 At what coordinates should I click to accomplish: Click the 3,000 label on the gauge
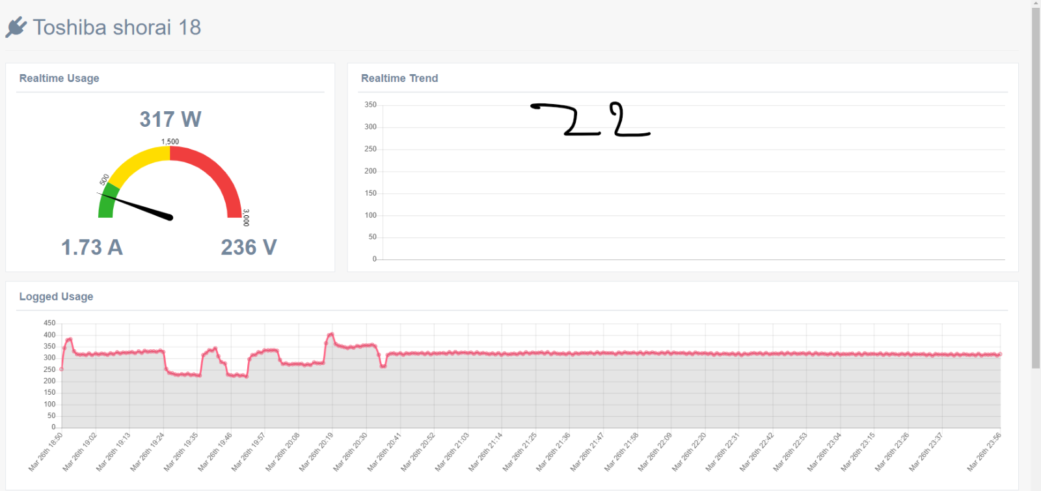tap(246, 217)
